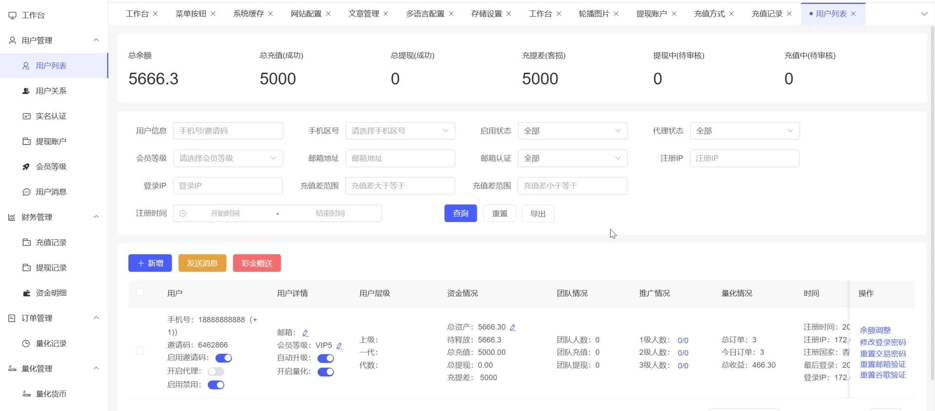The width and height of the screenshot is (935, 411).
Task: Open the 手机区号 dropdown
Action: tap(400, 131)
